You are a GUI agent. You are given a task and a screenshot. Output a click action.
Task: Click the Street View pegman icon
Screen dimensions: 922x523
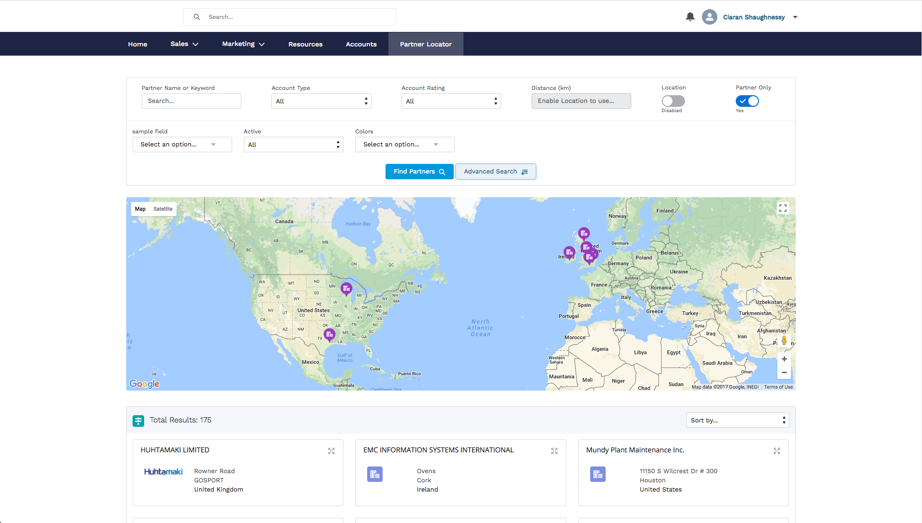click(x=784, y=341)
